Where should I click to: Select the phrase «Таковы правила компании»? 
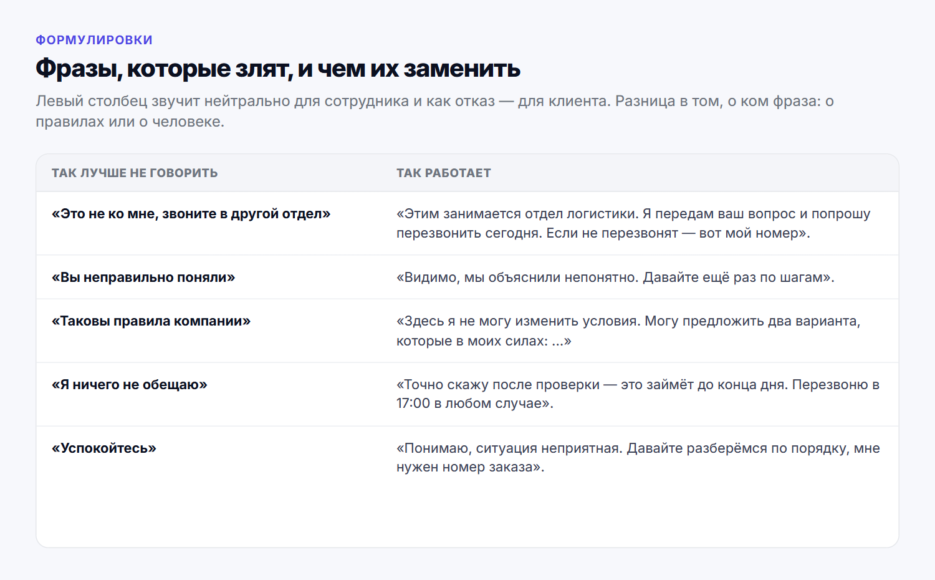point(151,321)
